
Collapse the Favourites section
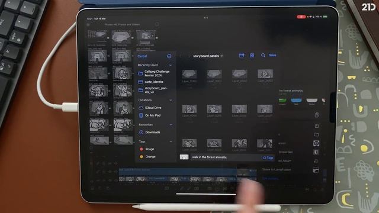tap(171, 125)
